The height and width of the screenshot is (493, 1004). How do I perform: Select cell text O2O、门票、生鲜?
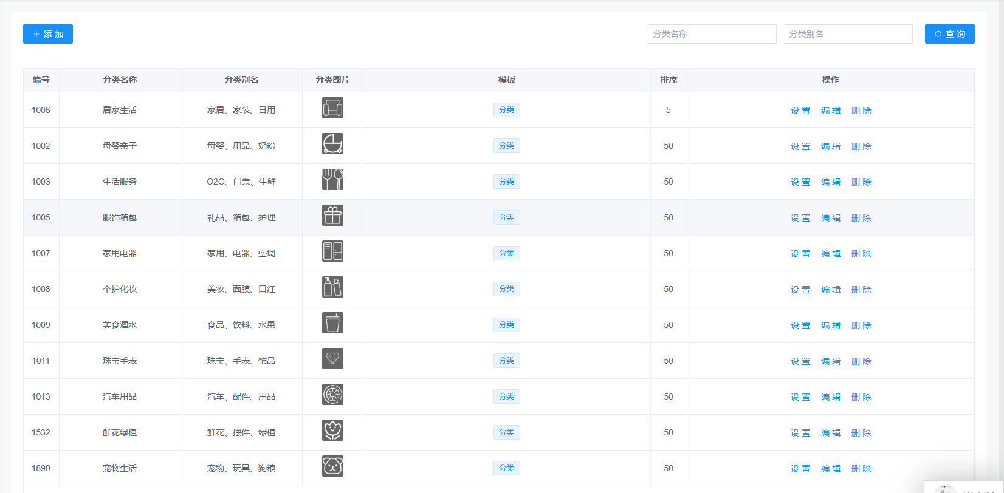click(x=241, y=182)
